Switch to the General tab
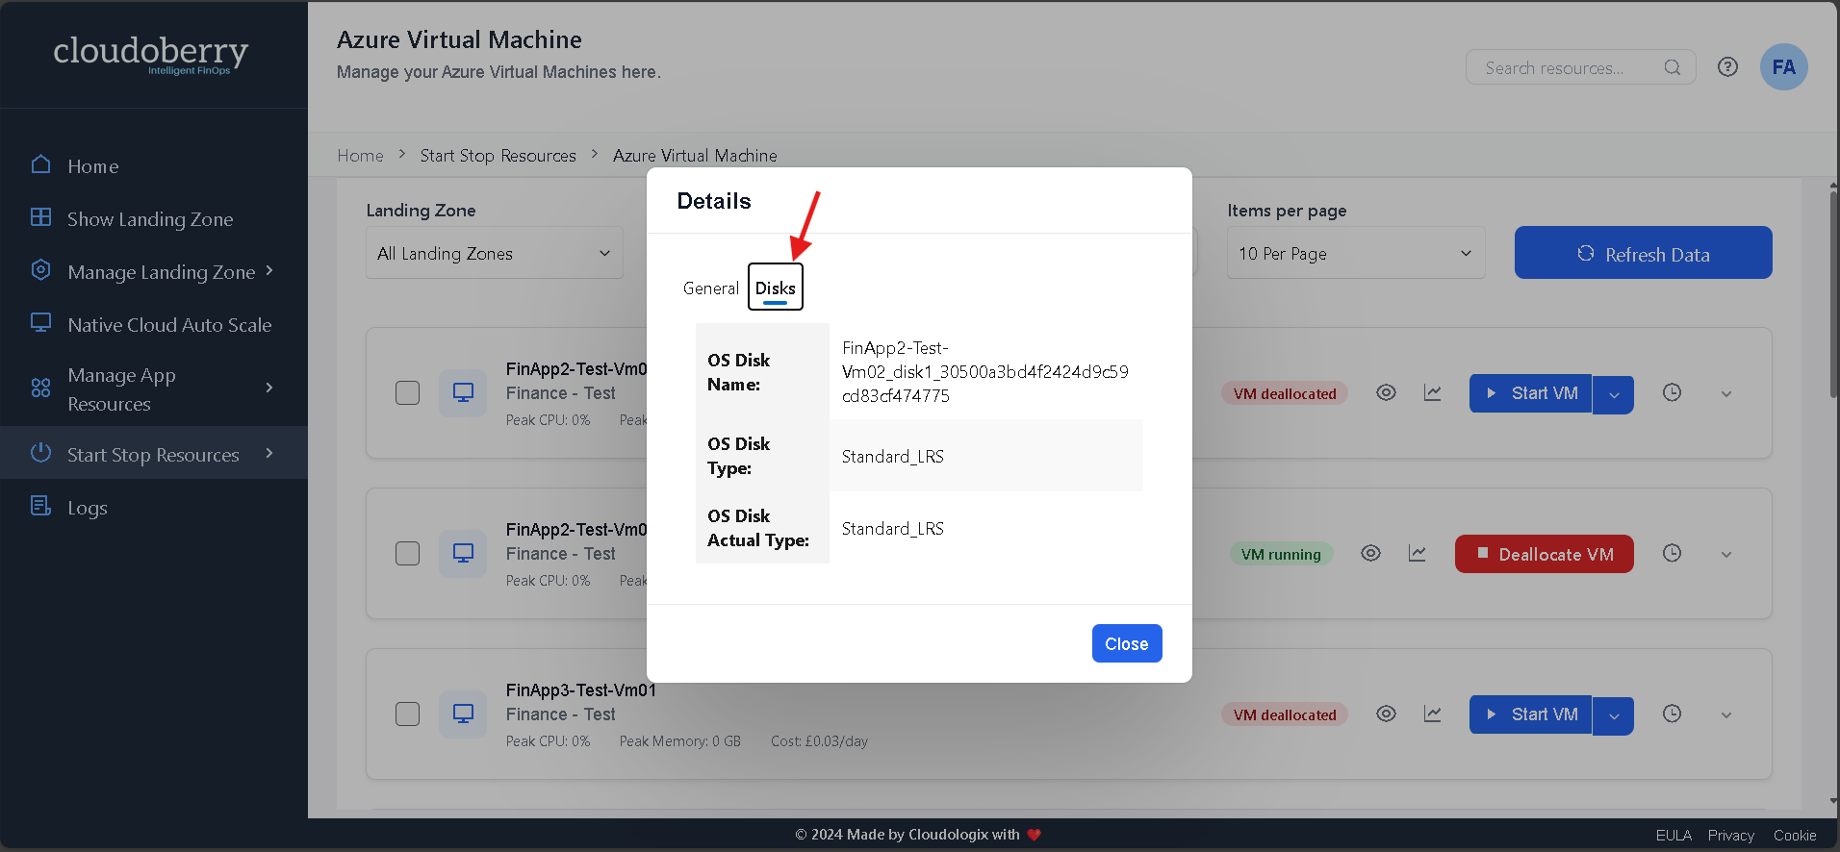 click(711, 288)
